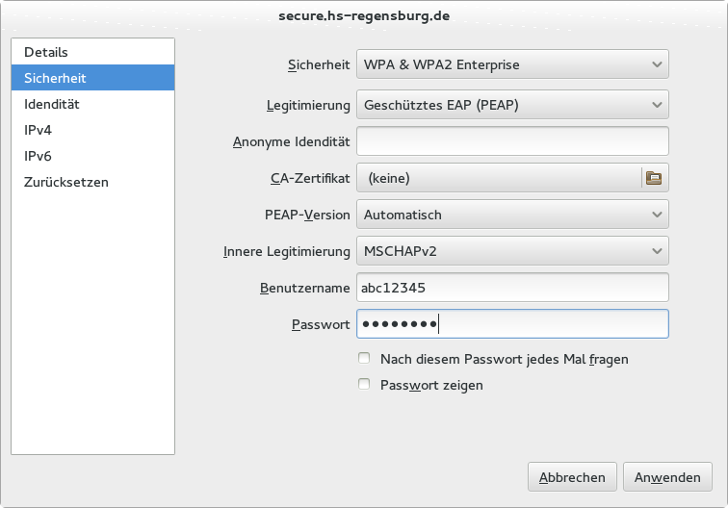
Task: Click the secure.hs-regensburg.de title bar
Action: [x=364, y=15]
